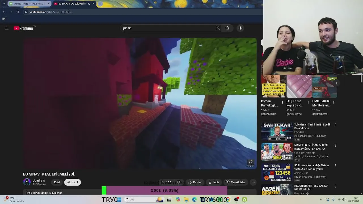Mute the YouTube tab audio icon
The height and width of the screenshot is (204, 363).
pyautogui.click(x=89, y=4)
